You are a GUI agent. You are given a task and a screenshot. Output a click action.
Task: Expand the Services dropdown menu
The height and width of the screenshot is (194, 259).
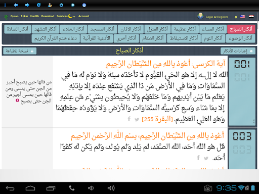pos(66,16)
